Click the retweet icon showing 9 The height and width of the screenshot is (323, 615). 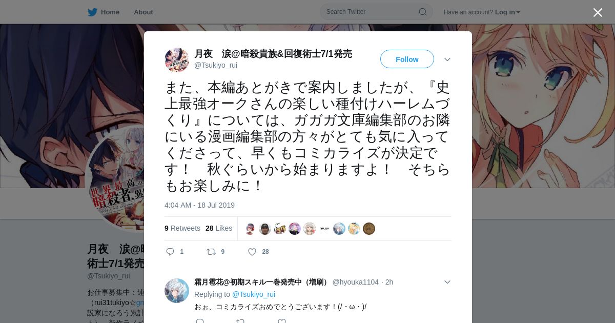(211, 252)
